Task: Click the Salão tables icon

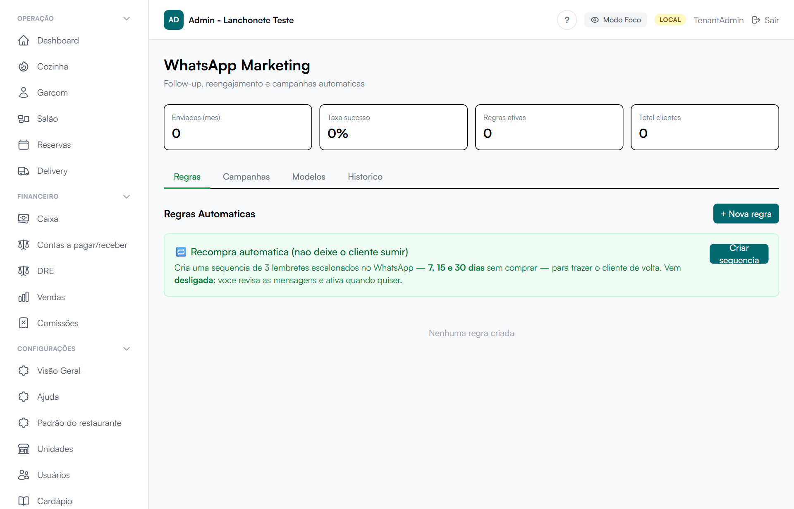Action: (x=24, y=119)
